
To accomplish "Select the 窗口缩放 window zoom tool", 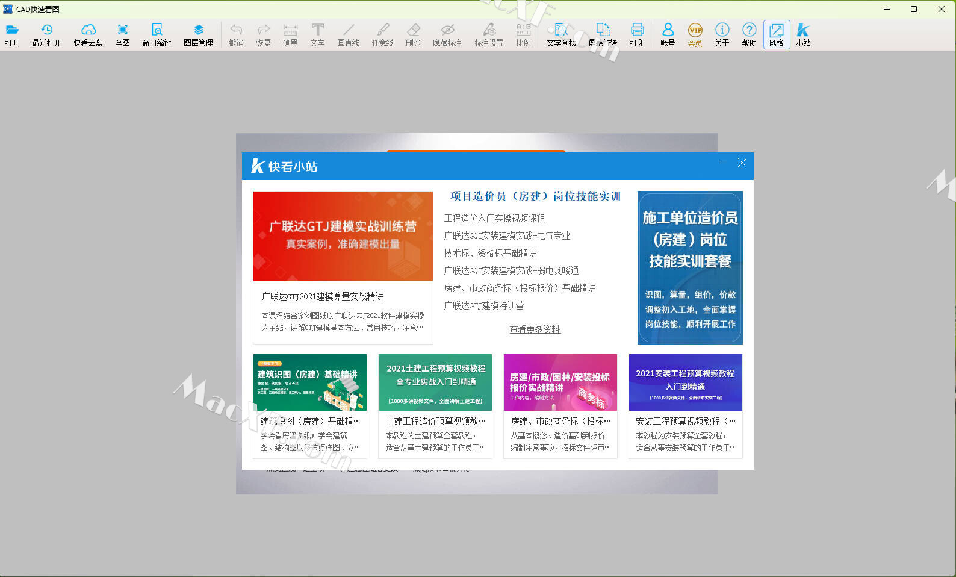I will (157, 35).
